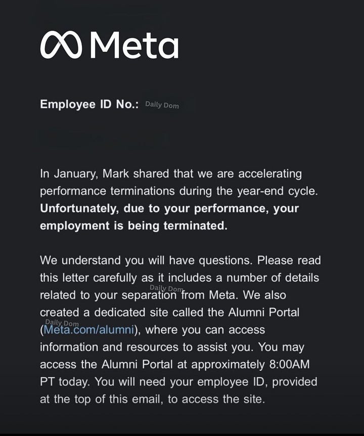
Task: Click the Daily Dom watermark beside Employee ID
Action: pos(162,105)
